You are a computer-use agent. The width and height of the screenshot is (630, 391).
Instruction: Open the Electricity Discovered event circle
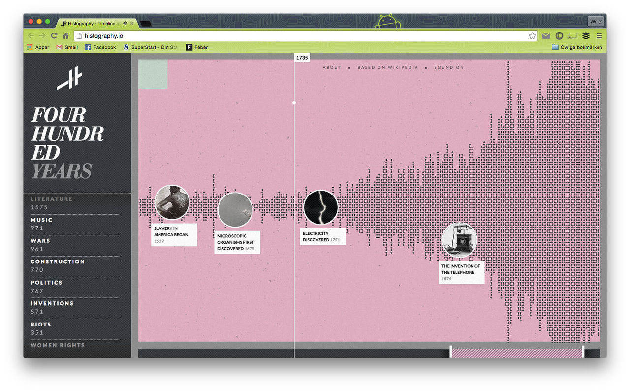coord(321,207)
